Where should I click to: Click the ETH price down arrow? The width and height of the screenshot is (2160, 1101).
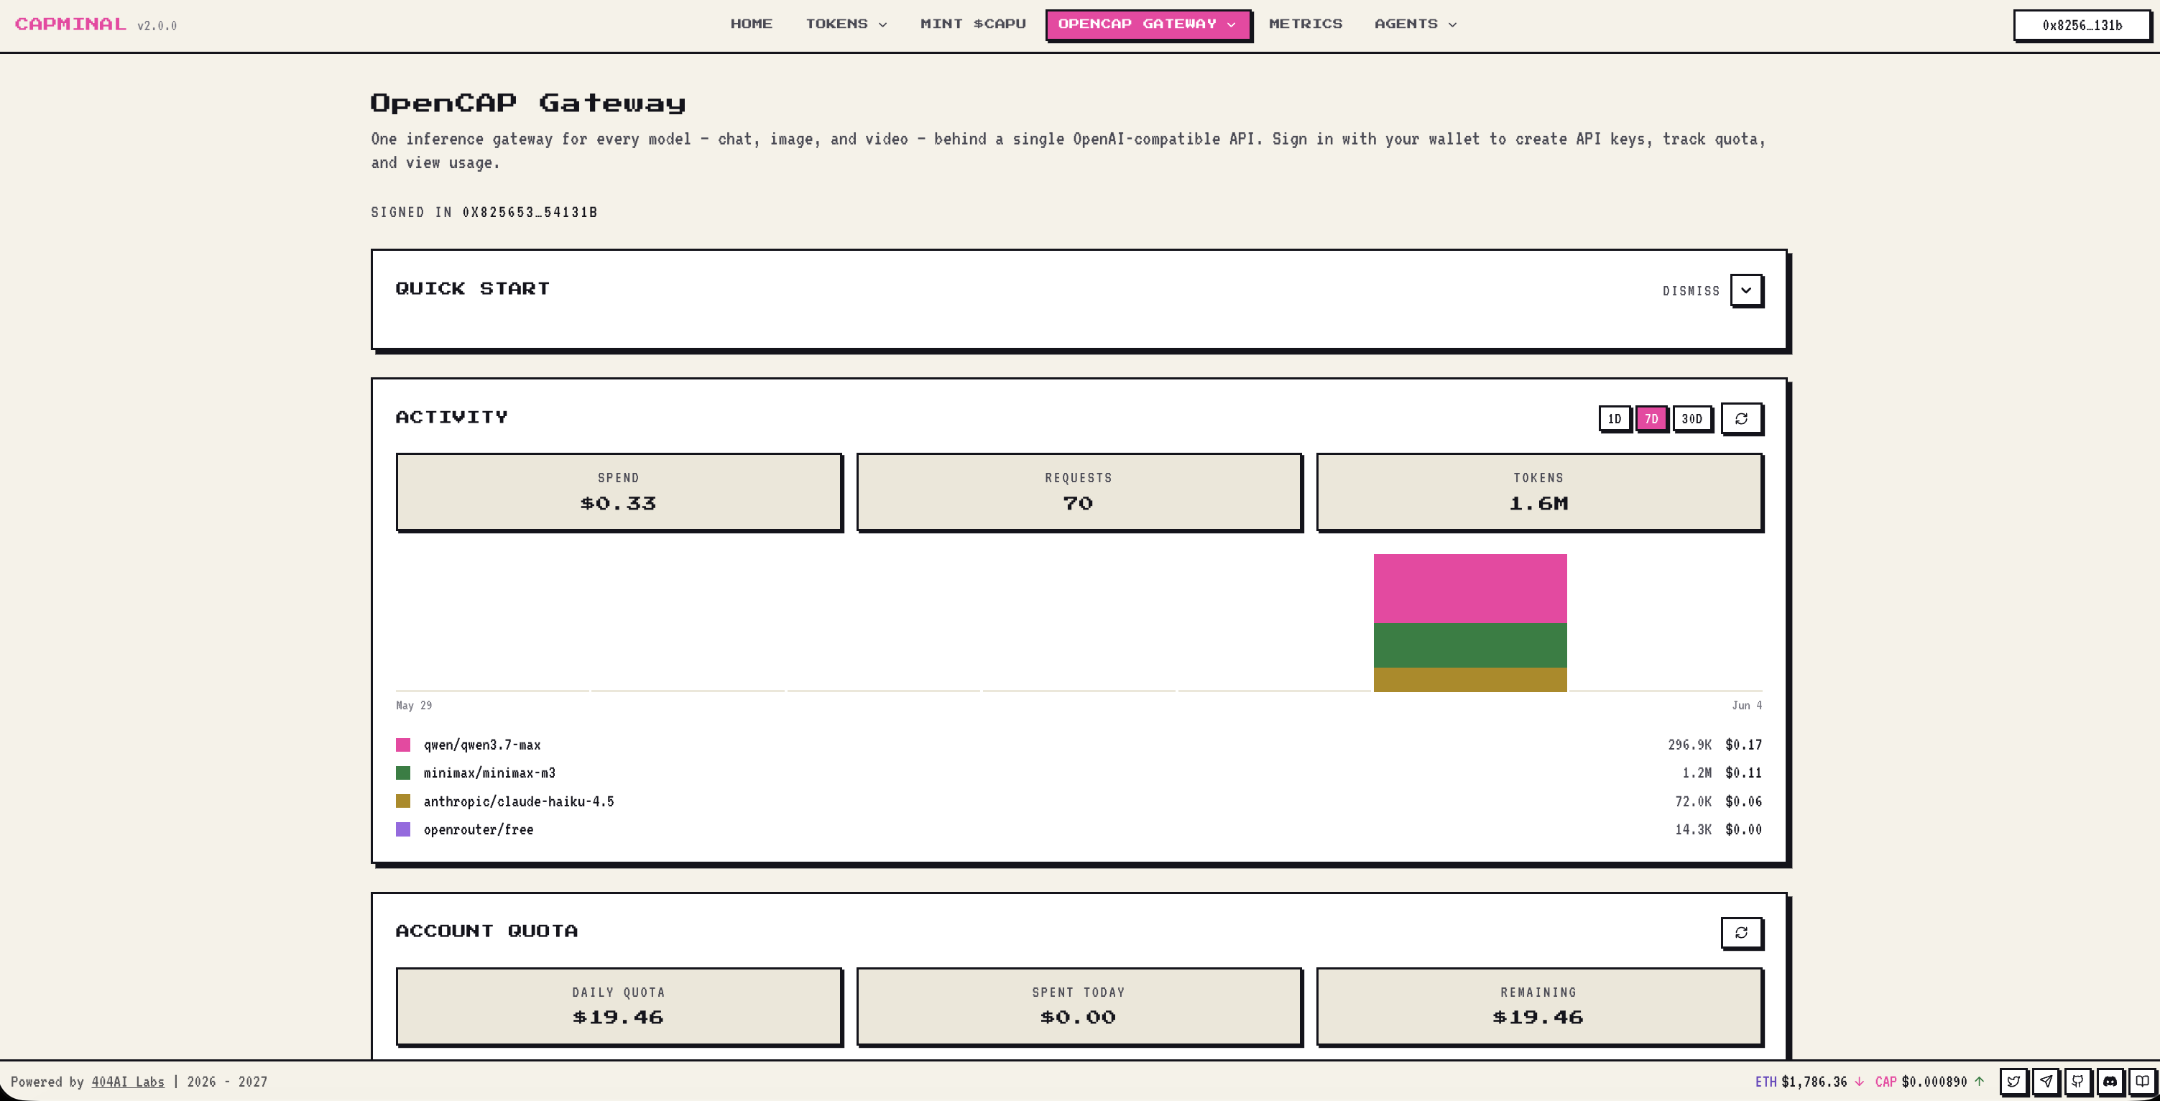click(1859, 1082)
